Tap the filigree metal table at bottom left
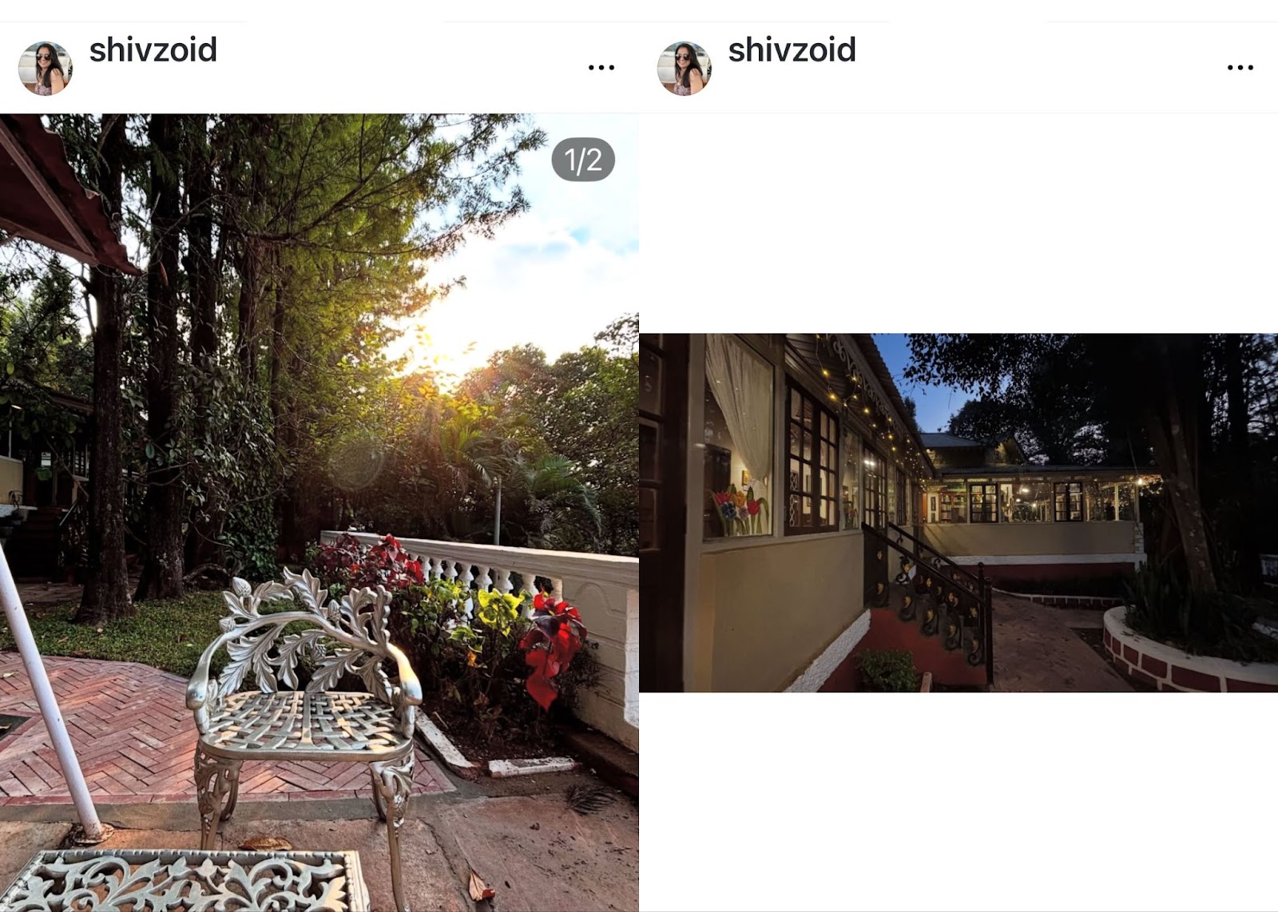The image size is (1278, 912). point(182,881)
